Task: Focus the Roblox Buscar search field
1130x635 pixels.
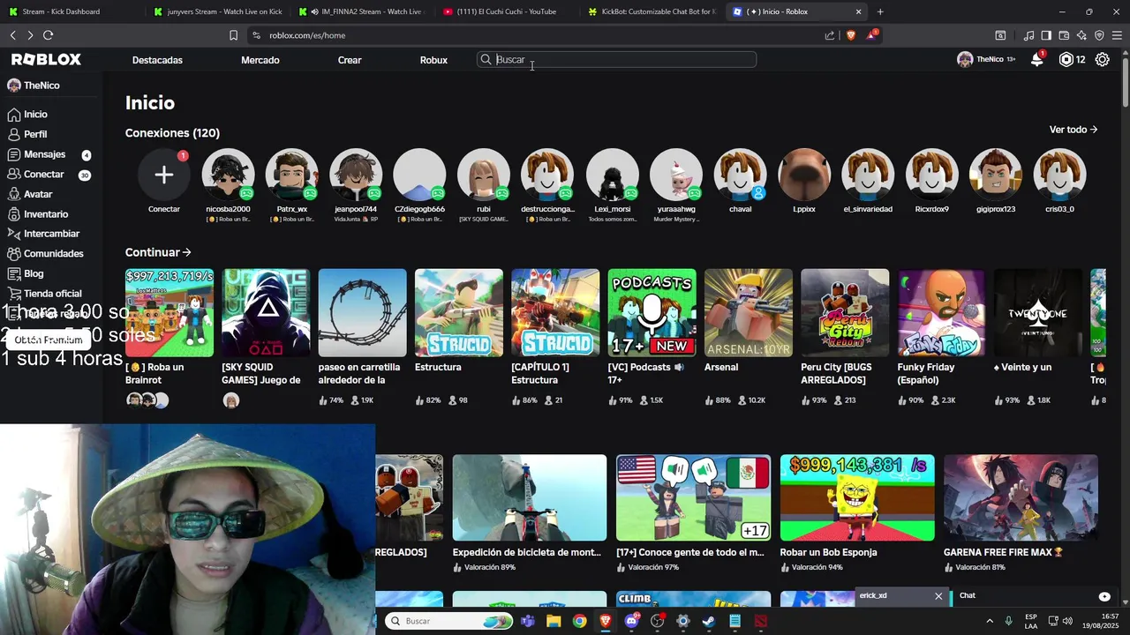Action: tap(616, 59)
